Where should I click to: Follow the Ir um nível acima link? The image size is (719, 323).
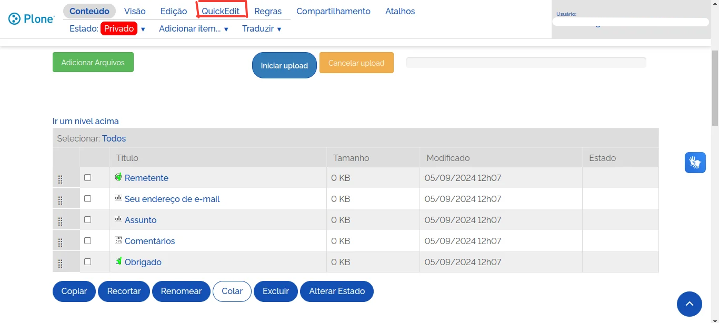pos(86,121)
